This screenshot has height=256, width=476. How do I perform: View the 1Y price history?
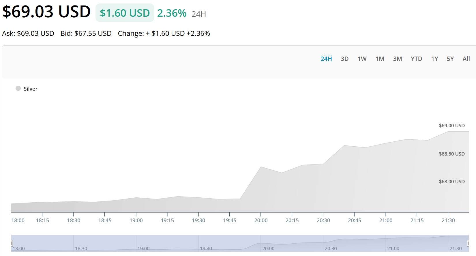click(434, 59)
